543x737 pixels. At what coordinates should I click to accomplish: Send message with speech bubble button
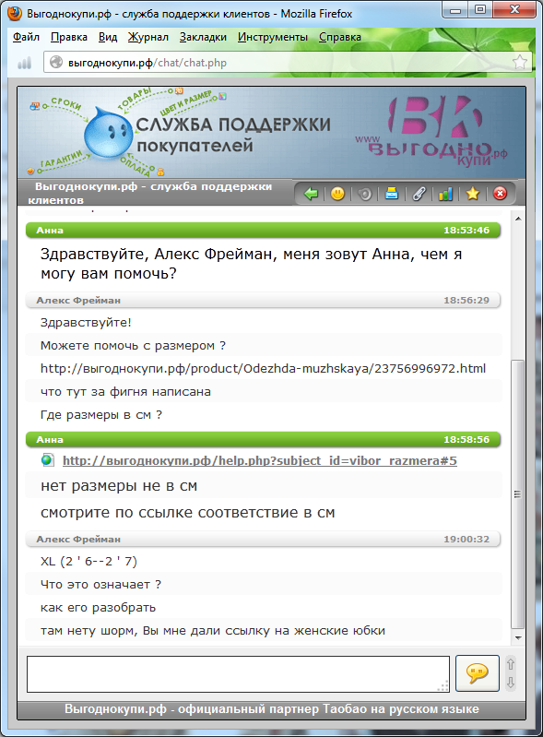pos(478,673)
